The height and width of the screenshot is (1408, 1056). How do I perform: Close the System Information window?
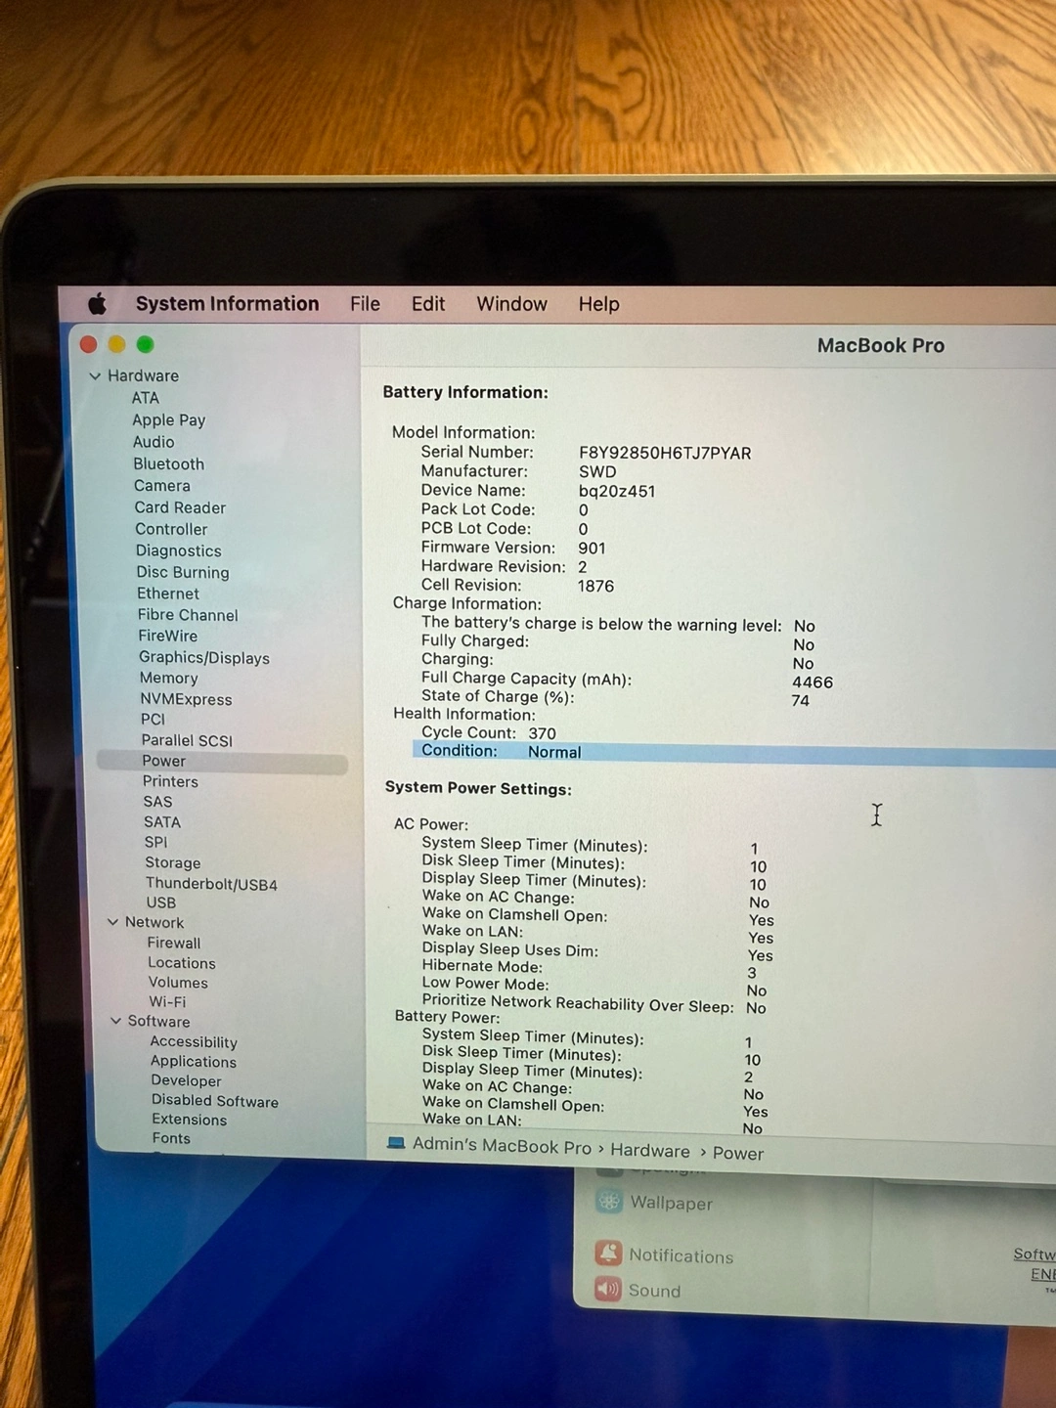coord(89,344)
